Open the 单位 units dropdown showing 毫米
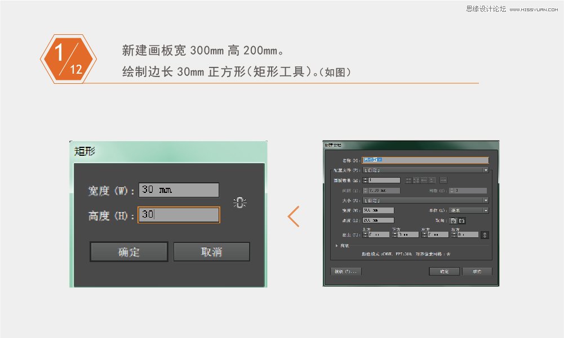This screenshot has height=338, width=564. pos(485,210)
